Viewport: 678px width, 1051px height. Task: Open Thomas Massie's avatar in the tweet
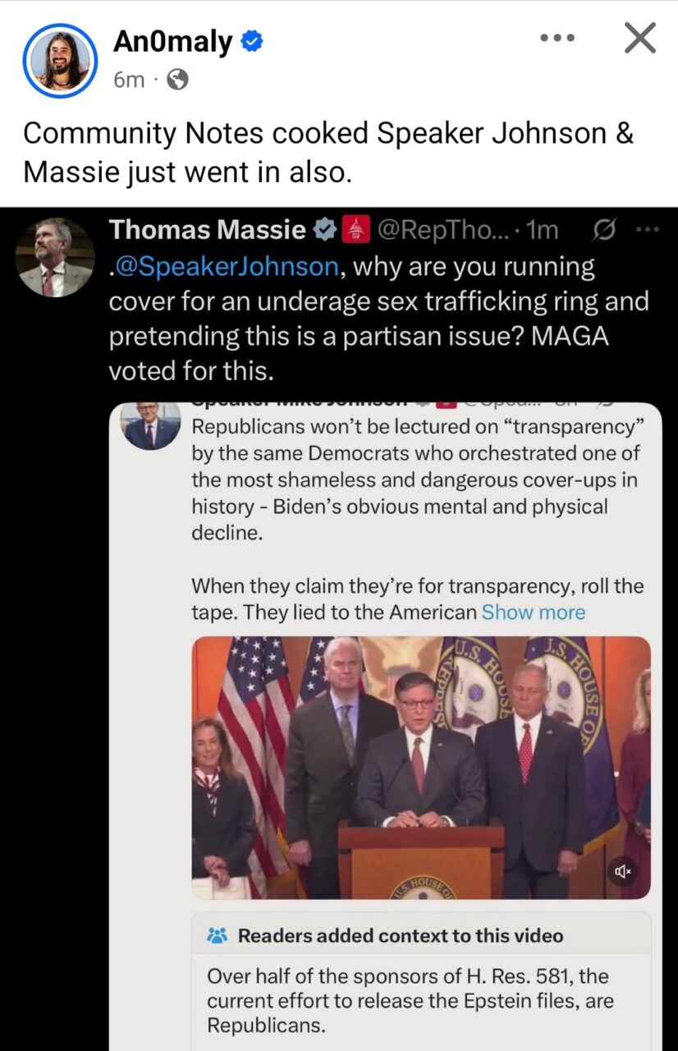pyautogui.click(x=55, y=257)
